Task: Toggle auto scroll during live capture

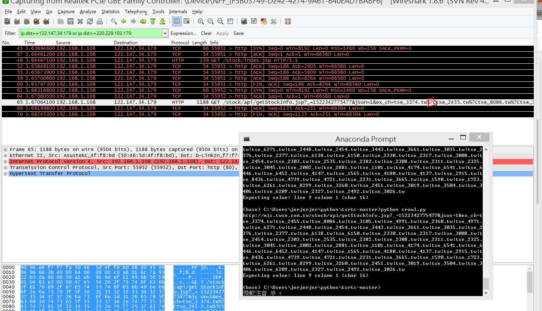Action: tap(186, 21)
